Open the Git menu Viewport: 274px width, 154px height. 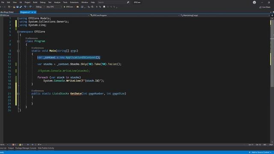[x=21, y=3]
